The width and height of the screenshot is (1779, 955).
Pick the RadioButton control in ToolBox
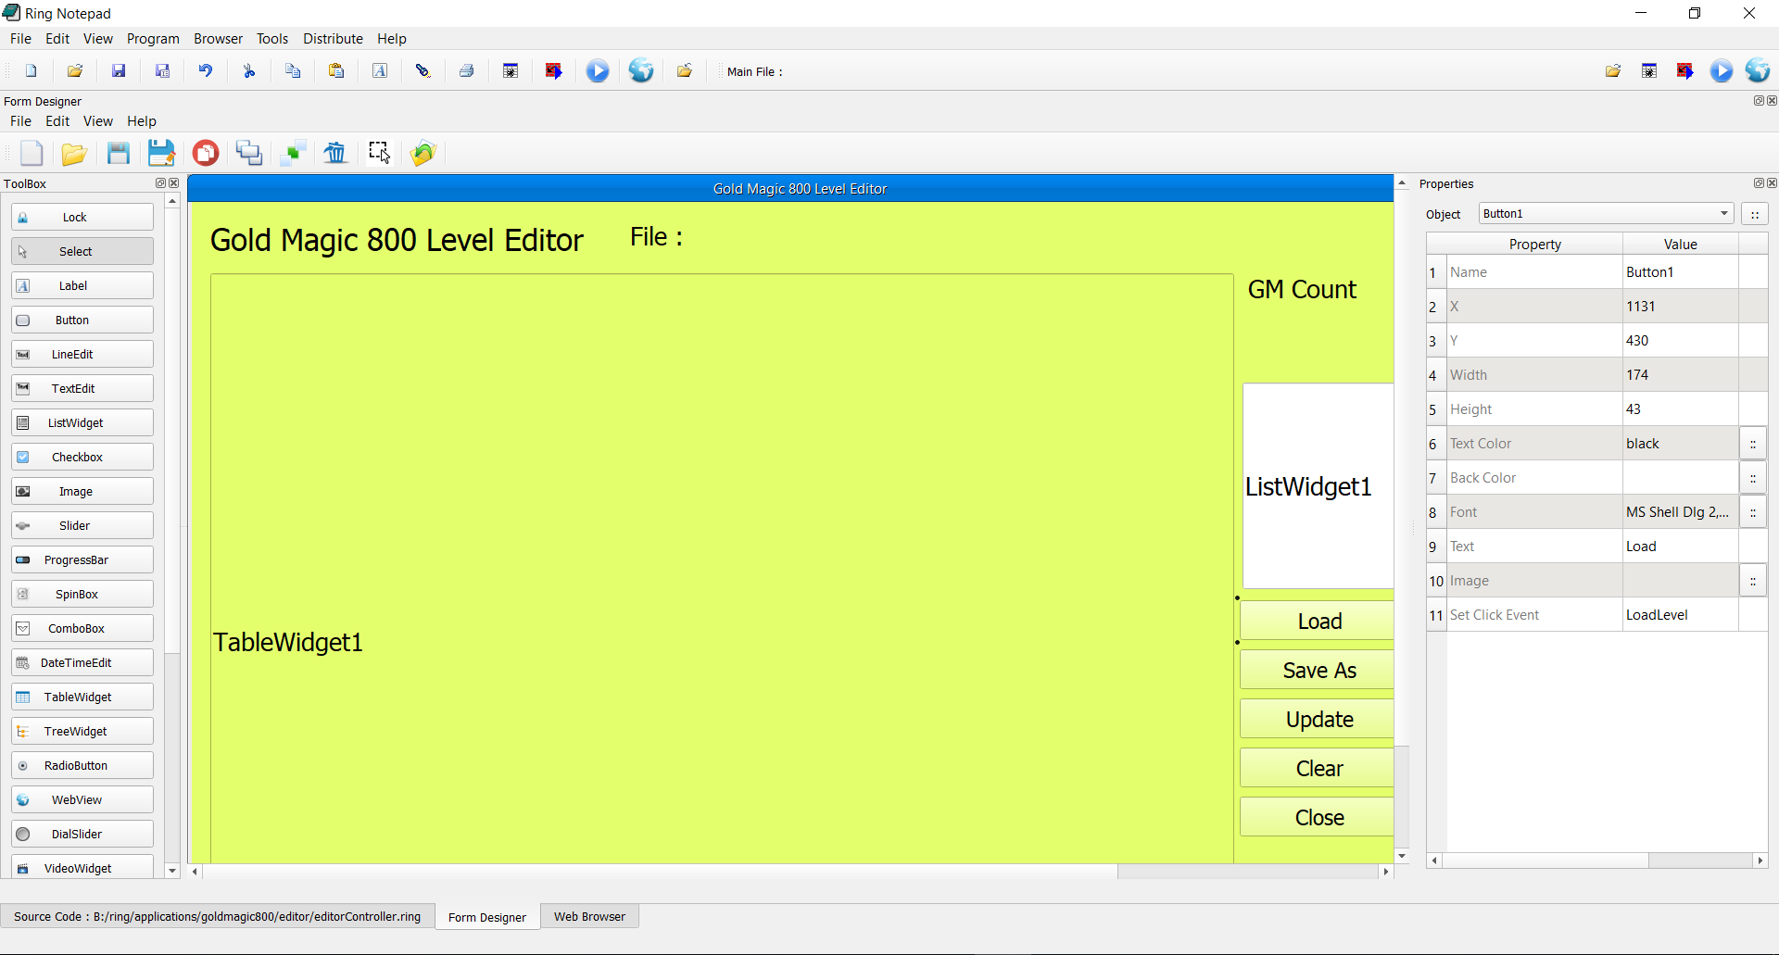point(82,765)
